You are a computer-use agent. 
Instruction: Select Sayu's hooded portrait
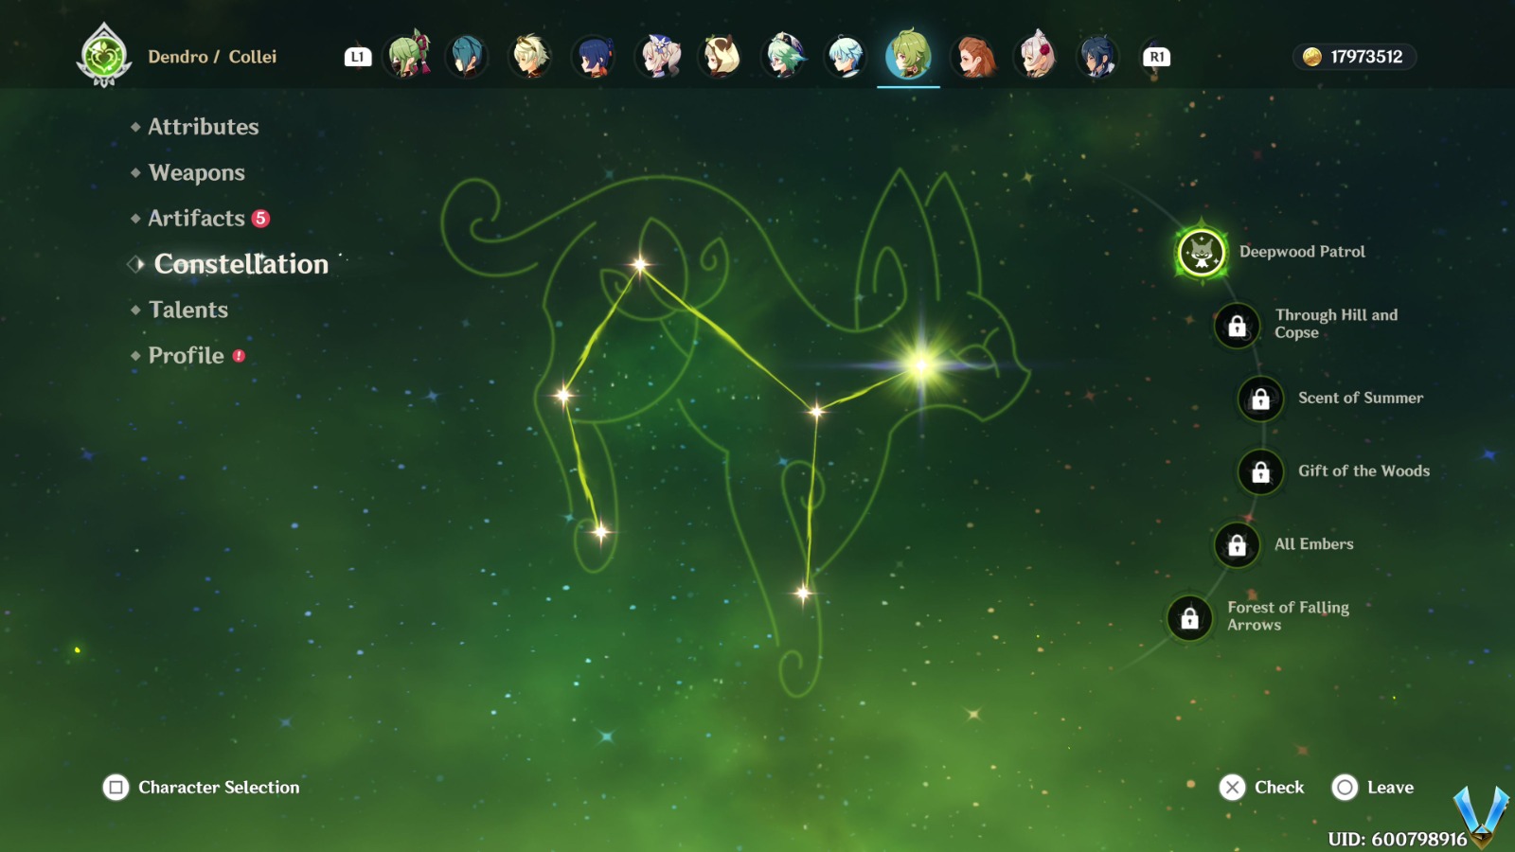click(721, 56)
